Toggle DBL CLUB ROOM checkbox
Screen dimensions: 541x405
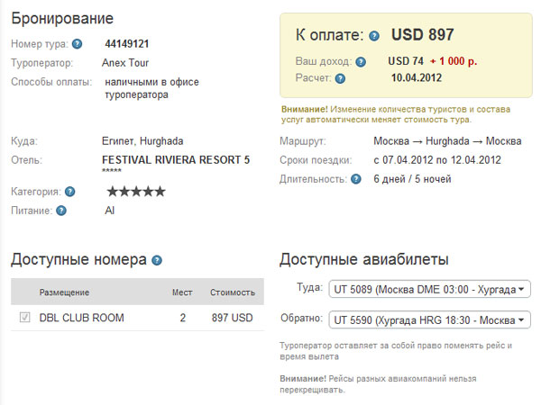tap(25, 317)
